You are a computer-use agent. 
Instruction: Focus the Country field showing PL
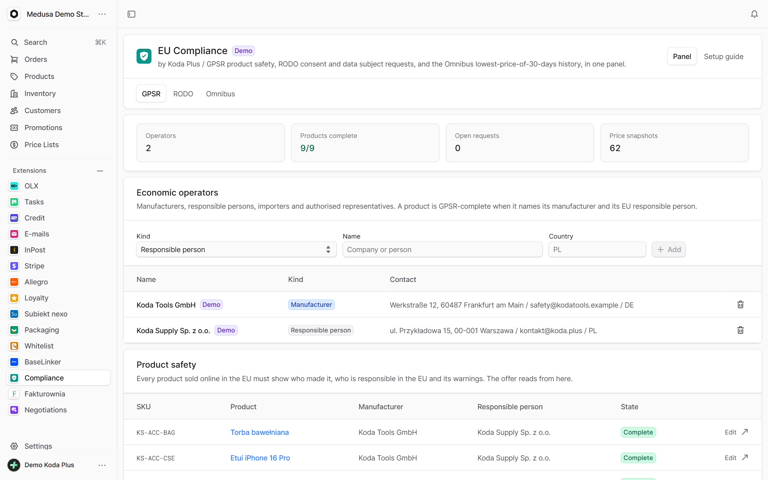(x=597, y=250)
